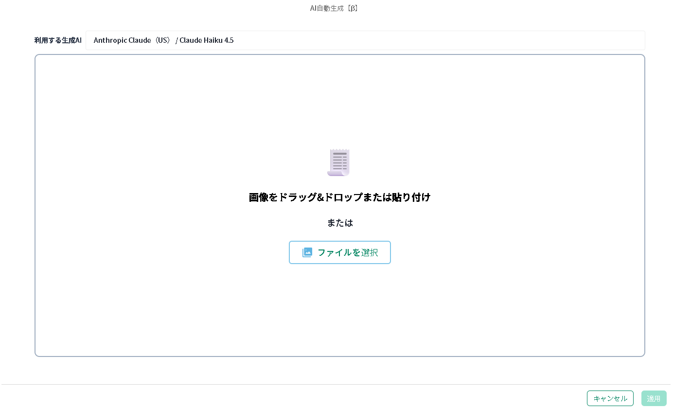Click the 画像をドラッグ&ドロップまたは貼り付け heading

[x=339, y=197]
